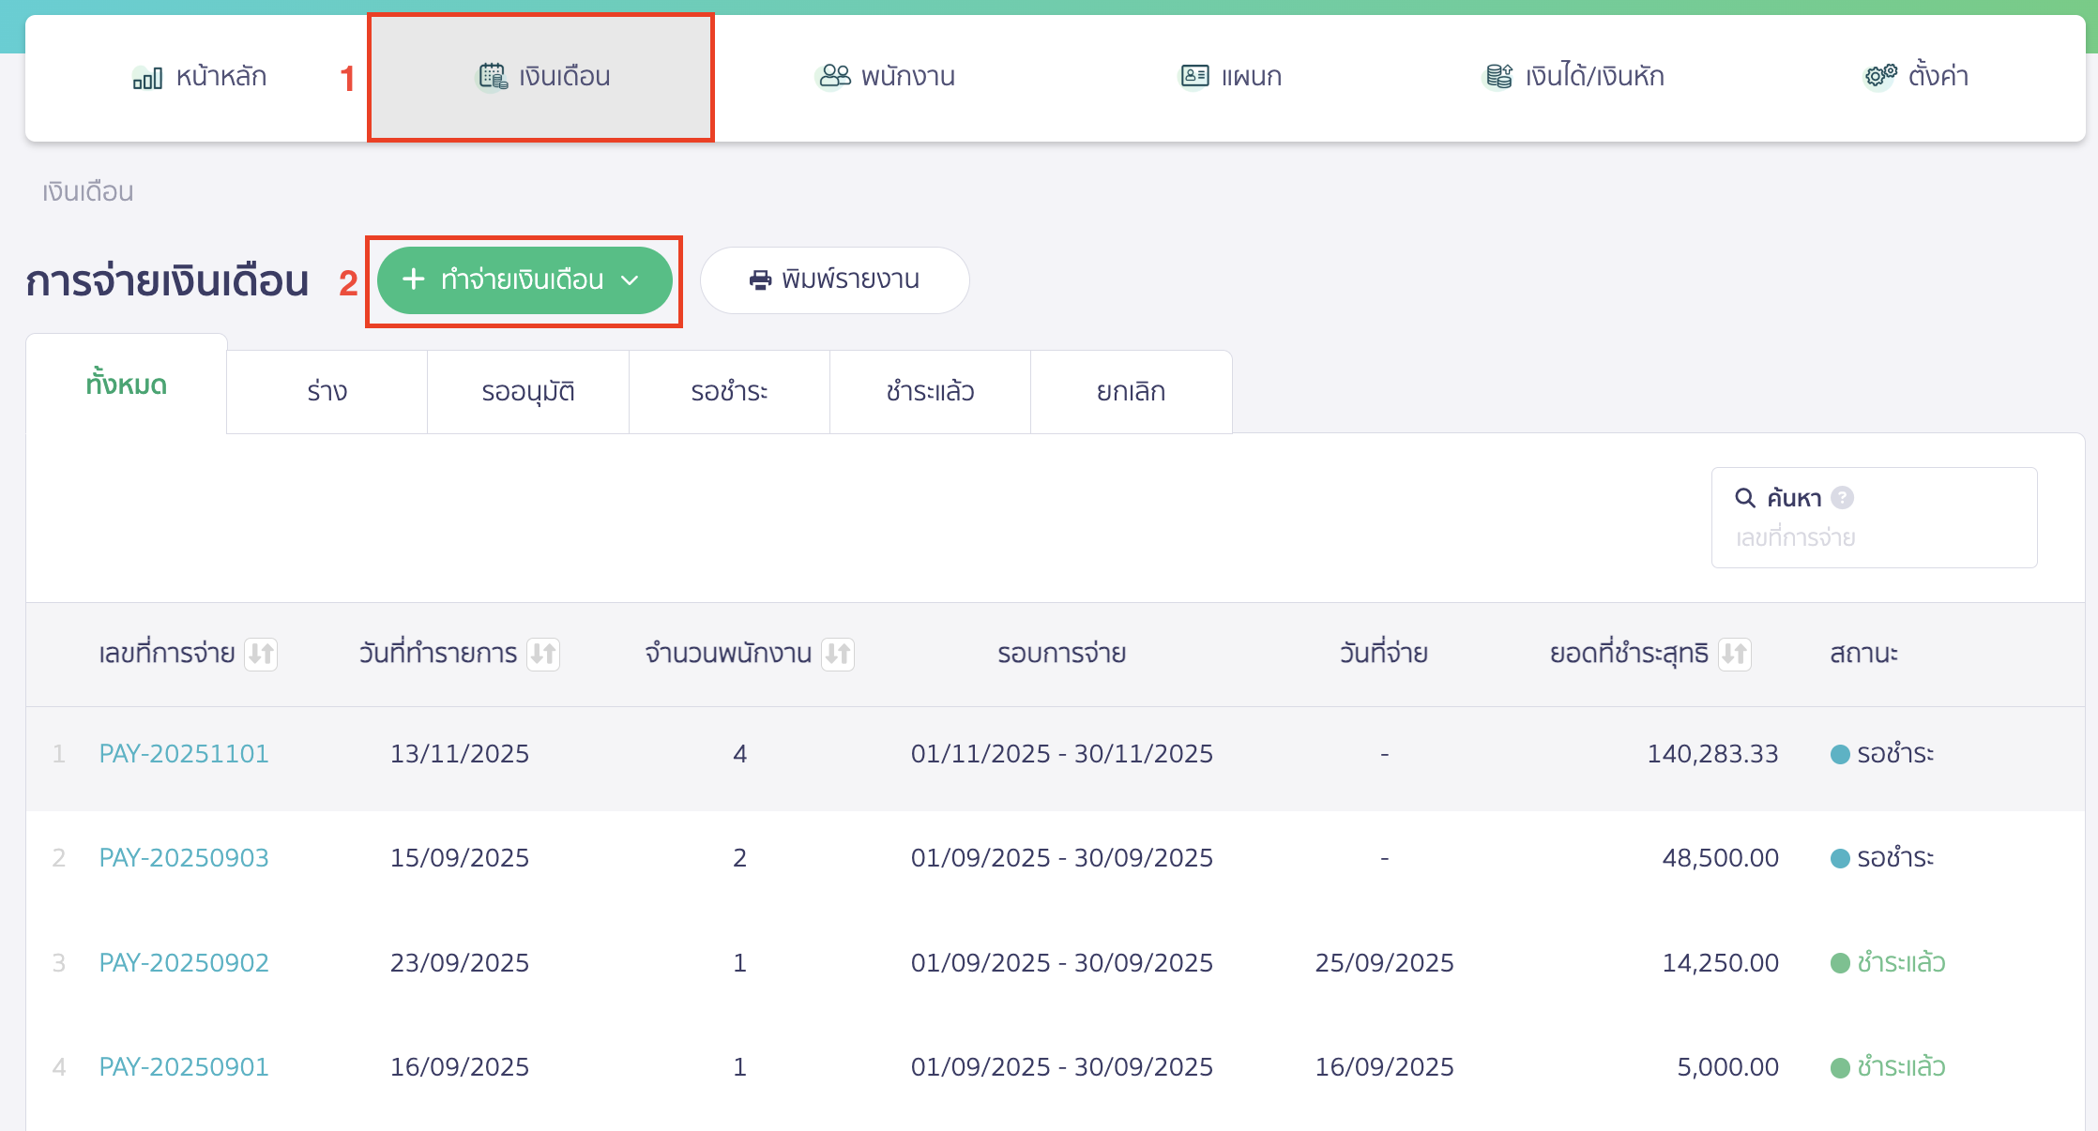Click the home dashboard bar chart icon

(x=147, y=78)
